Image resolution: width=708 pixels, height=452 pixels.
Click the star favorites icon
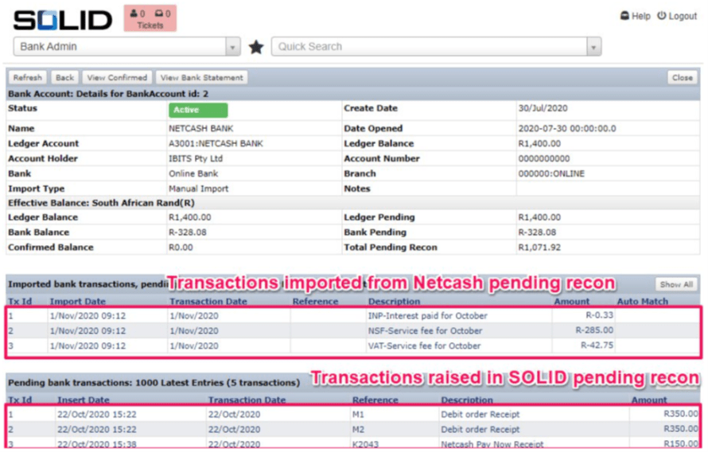[x=255, y=47]
